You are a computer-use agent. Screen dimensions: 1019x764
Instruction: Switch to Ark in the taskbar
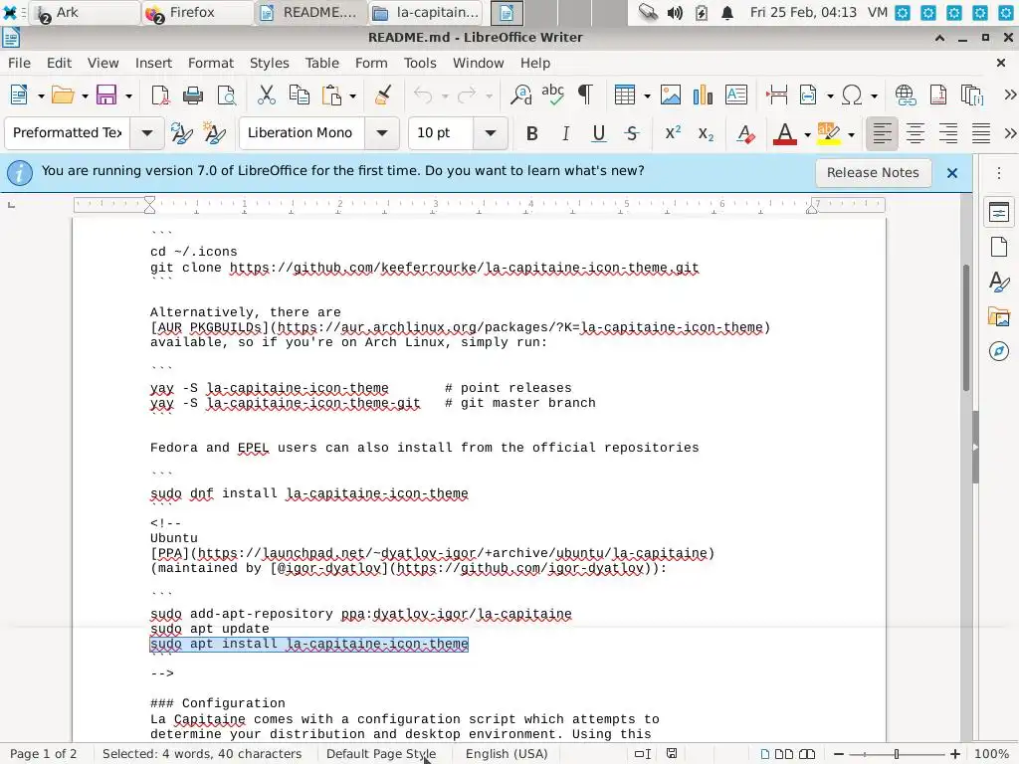pos(86,12)
